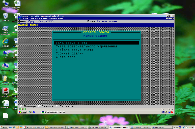Screen dimensions: 195x129
Task: Select the 'Счета депо' item
Action: click(66, 57)
